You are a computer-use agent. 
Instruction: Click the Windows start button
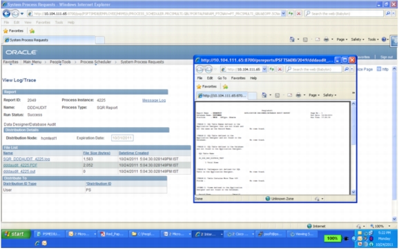pyautogui.click(x=16, y=234)
